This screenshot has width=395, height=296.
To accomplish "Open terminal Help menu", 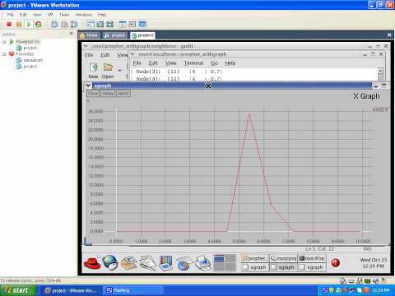I will 230,63.
